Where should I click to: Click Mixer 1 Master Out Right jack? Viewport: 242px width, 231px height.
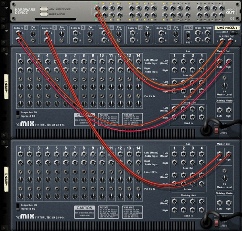229,61
